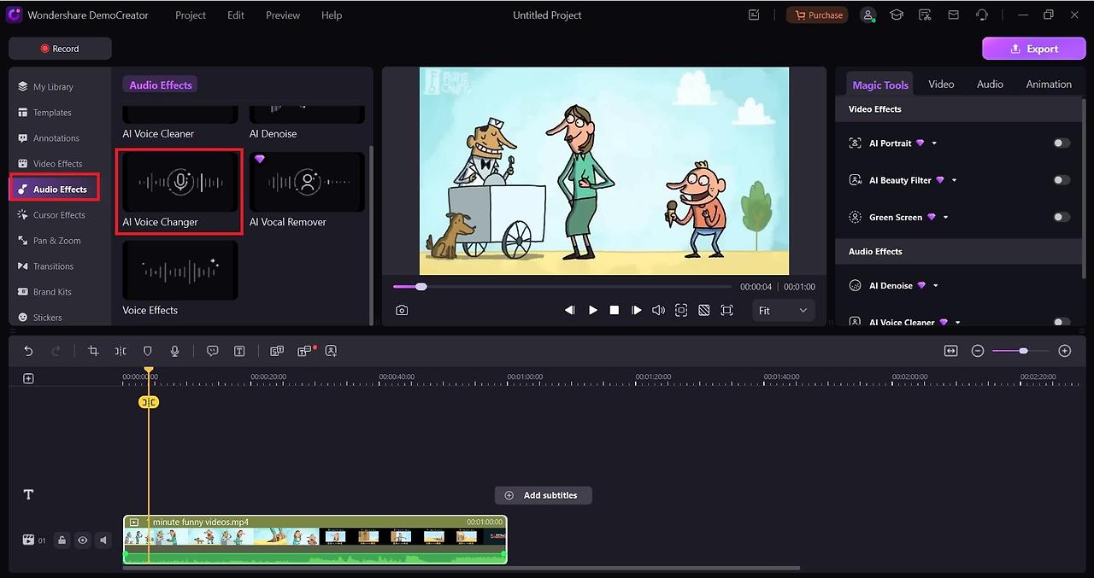Open Cursor Effects in sidebar
Viewport: 1094px width, 578px height.
tap(59, 215)
